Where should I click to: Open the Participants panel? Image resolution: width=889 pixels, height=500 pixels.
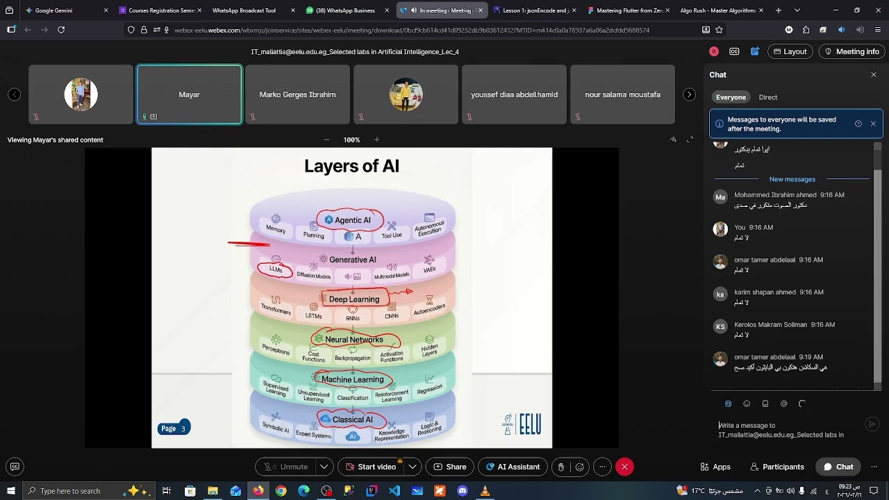(776, 467)
